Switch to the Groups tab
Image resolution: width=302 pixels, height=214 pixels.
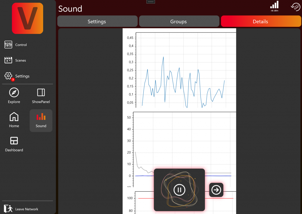[178, 22]
